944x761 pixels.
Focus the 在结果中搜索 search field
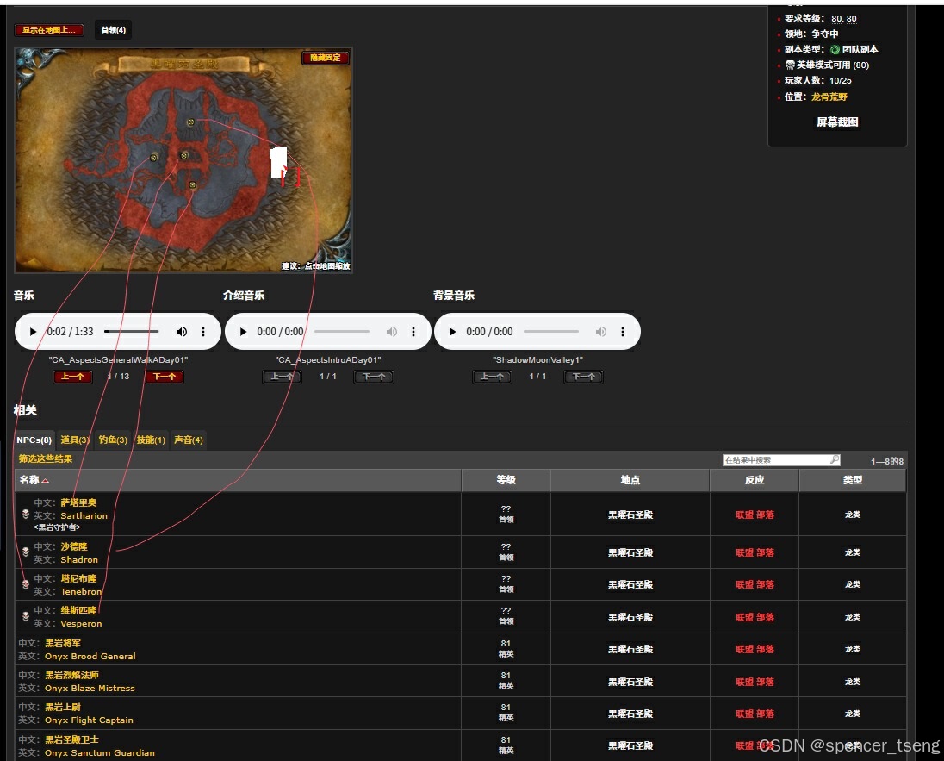781,459
